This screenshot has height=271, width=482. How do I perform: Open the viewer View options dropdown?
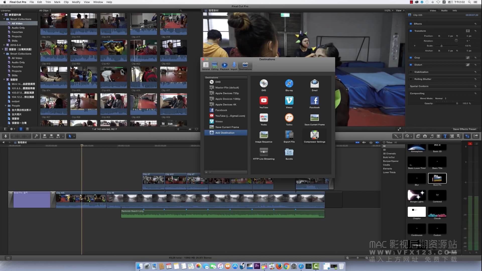pyautogui.click(x=400, y=11)
